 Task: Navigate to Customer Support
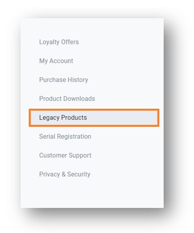[65, 155]
